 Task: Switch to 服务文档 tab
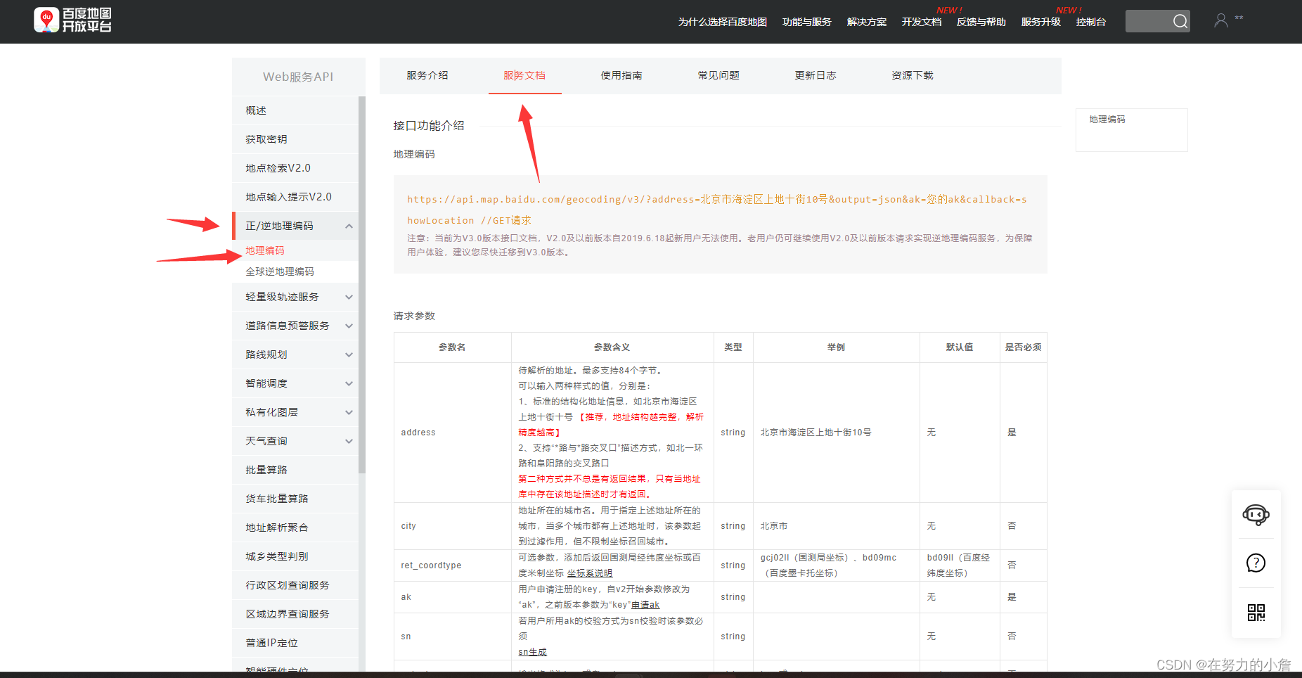coord(524,75)
